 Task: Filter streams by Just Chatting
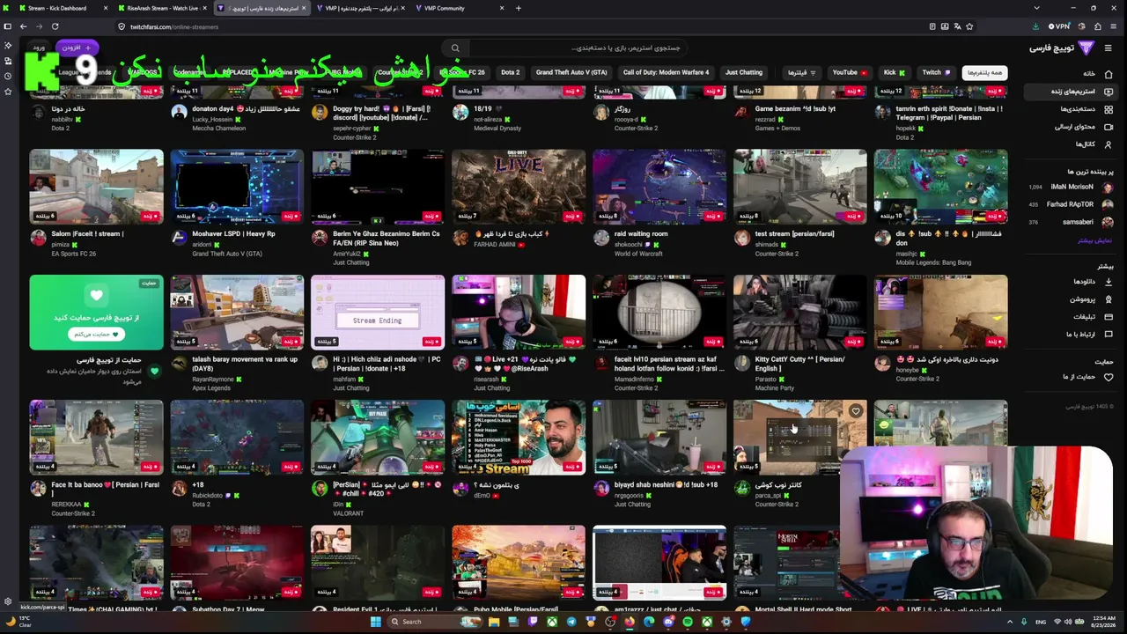coord(744,72)
